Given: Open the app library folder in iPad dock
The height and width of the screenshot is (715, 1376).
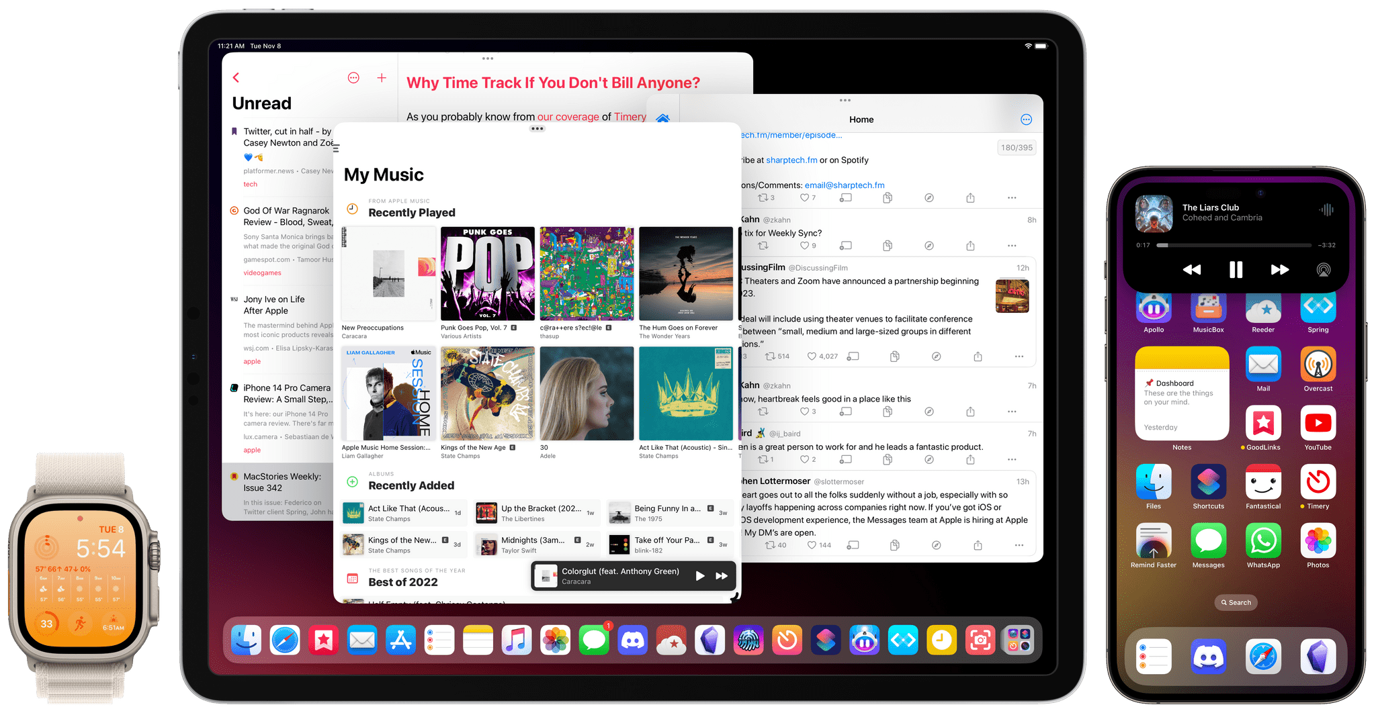Looking at the screenshot, I should pos(1019,640).
